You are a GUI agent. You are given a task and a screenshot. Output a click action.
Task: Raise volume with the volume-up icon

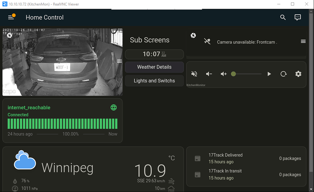point(224,74)
